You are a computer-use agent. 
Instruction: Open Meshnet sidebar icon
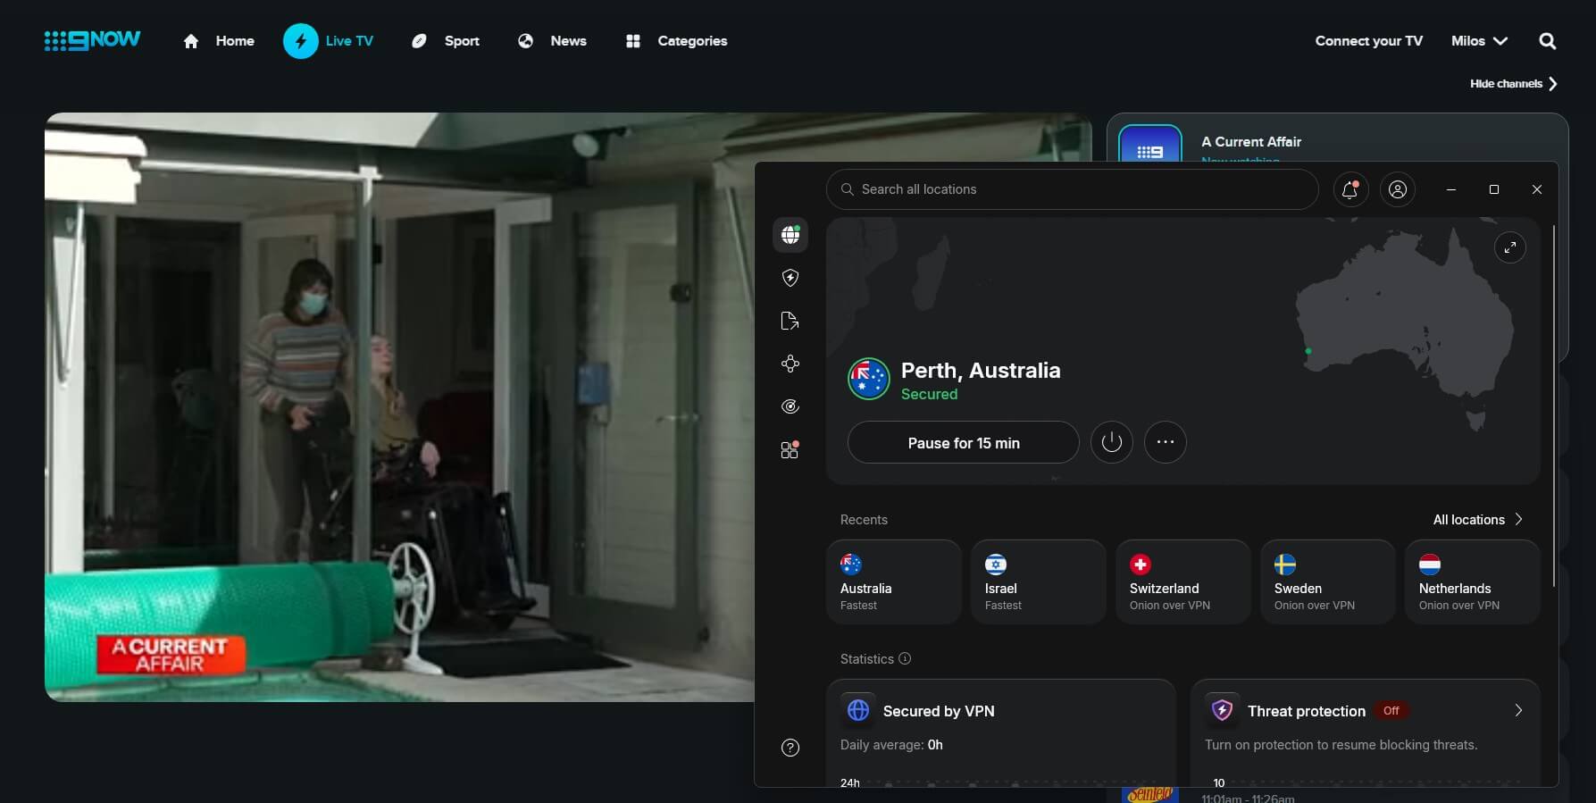[790, 364]
